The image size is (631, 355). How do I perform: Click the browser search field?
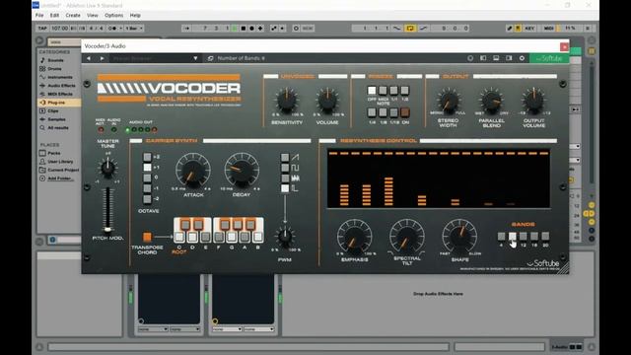(x=64, y=41)
